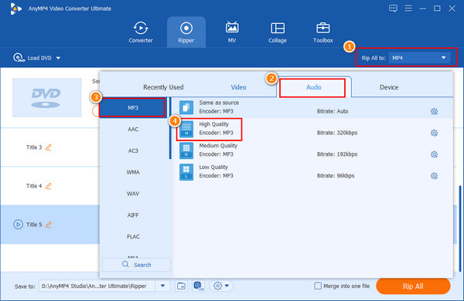The image size is (464, 301).
Task: Open settings gear for Medium Quality preset
Action: [434, 154]
